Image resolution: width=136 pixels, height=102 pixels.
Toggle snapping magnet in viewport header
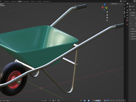[x=53, y=101]
